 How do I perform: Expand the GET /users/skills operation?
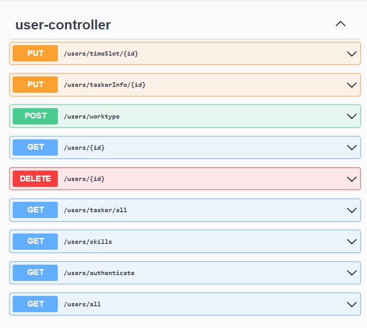click(x=352, y=241)
